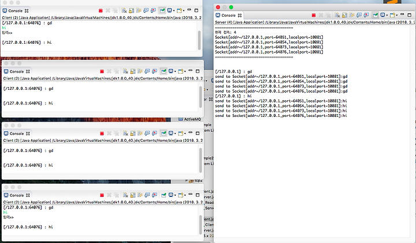Viewport: 416px width, 243px height.
Task: Display Selected Console icon in topmost Client window
Action: coord(170,10)
